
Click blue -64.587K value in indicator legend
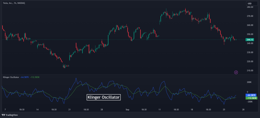24,77
